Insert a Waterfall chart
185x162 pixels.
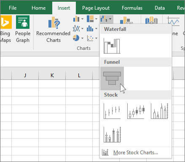tap(112, 46)
